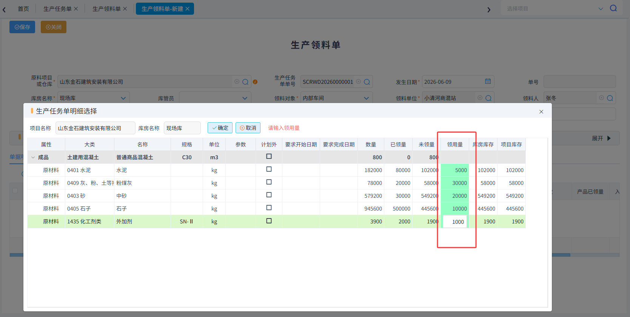Close the 生产任务单明细选择 dialog
Screen dimensions: 630x317
point(541,112)
